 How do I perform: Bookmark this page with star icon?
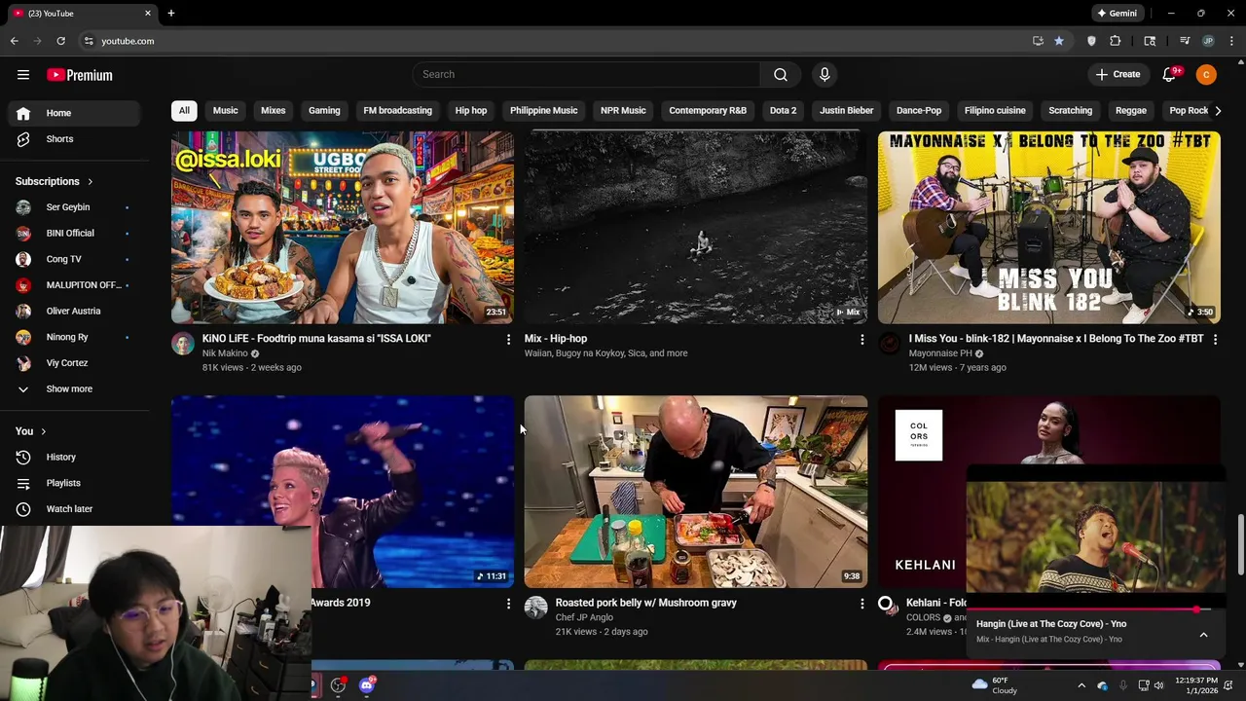[x=1059, y=41]
